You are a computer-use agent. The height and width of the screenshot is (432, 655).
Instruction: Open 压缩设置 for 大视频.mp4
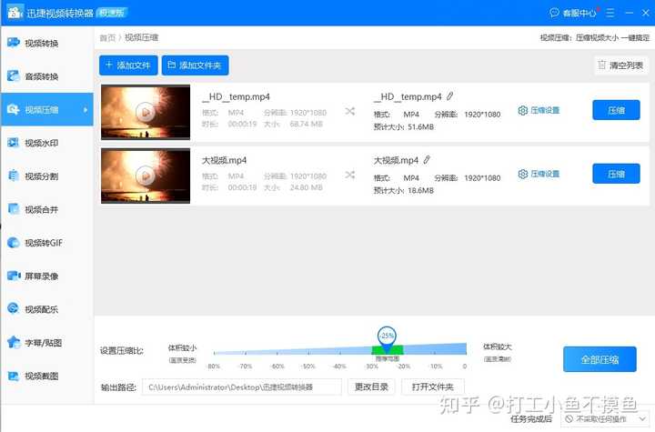tap(539, 174)
